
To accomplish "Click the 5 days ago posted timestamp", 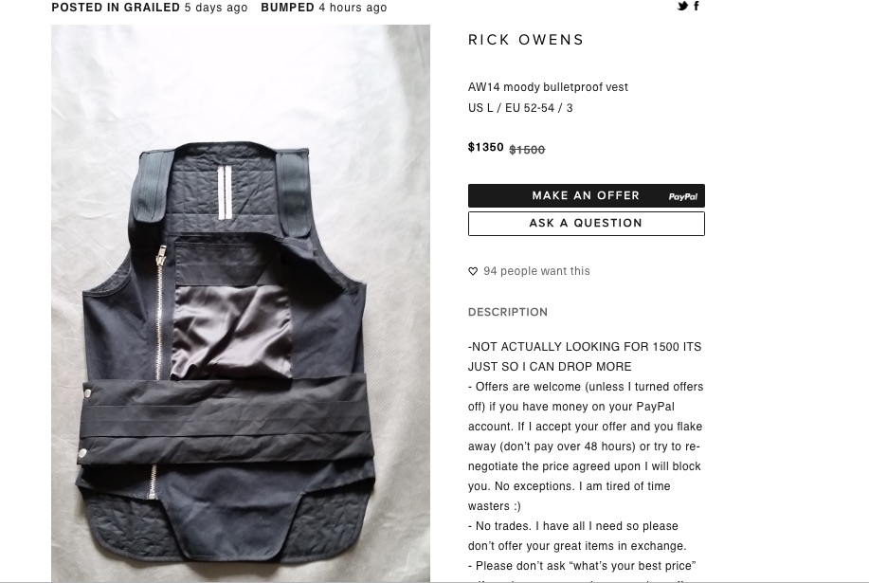I will tap(216, 8).
